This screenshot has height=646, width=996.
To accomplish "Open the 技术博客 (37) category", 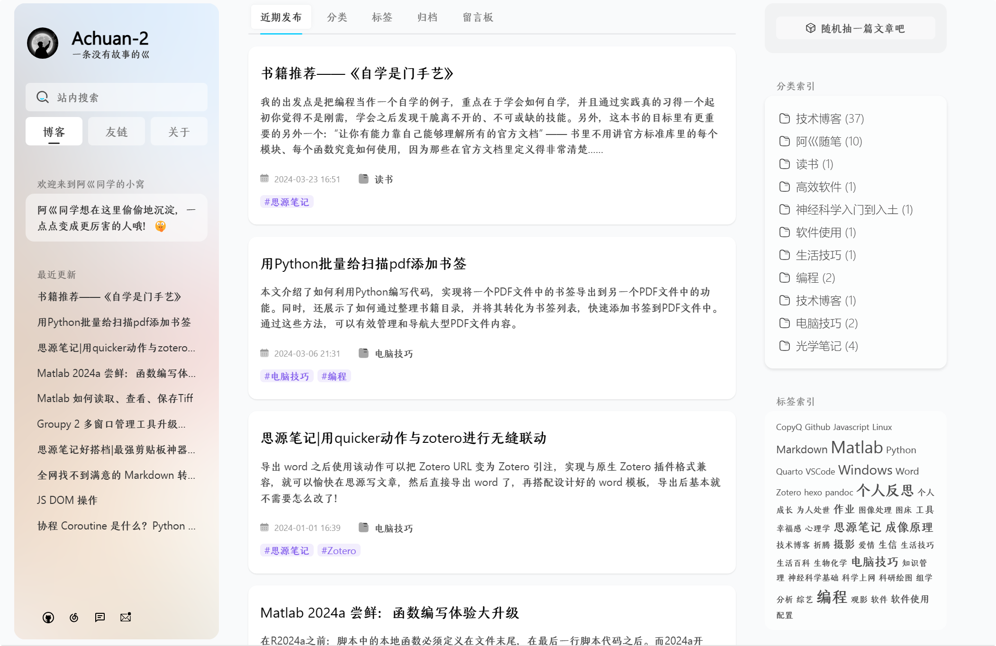I will tap(829, 118).
